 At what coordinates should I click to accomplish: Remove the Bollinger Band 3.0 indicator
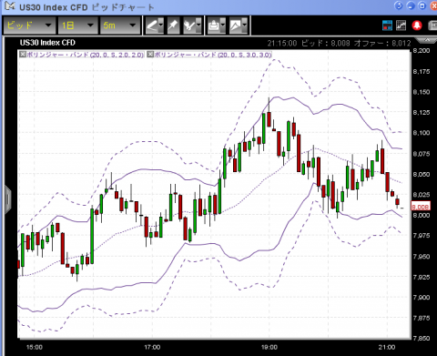coord(150,55)
